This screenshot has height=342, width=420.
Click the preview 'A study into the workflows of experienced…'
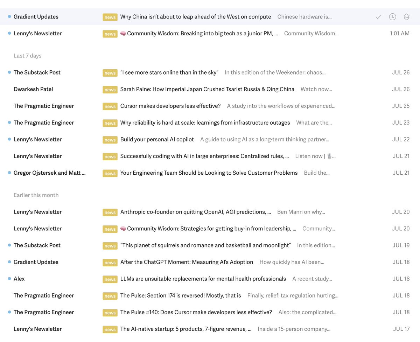click(x=281, y=106)
